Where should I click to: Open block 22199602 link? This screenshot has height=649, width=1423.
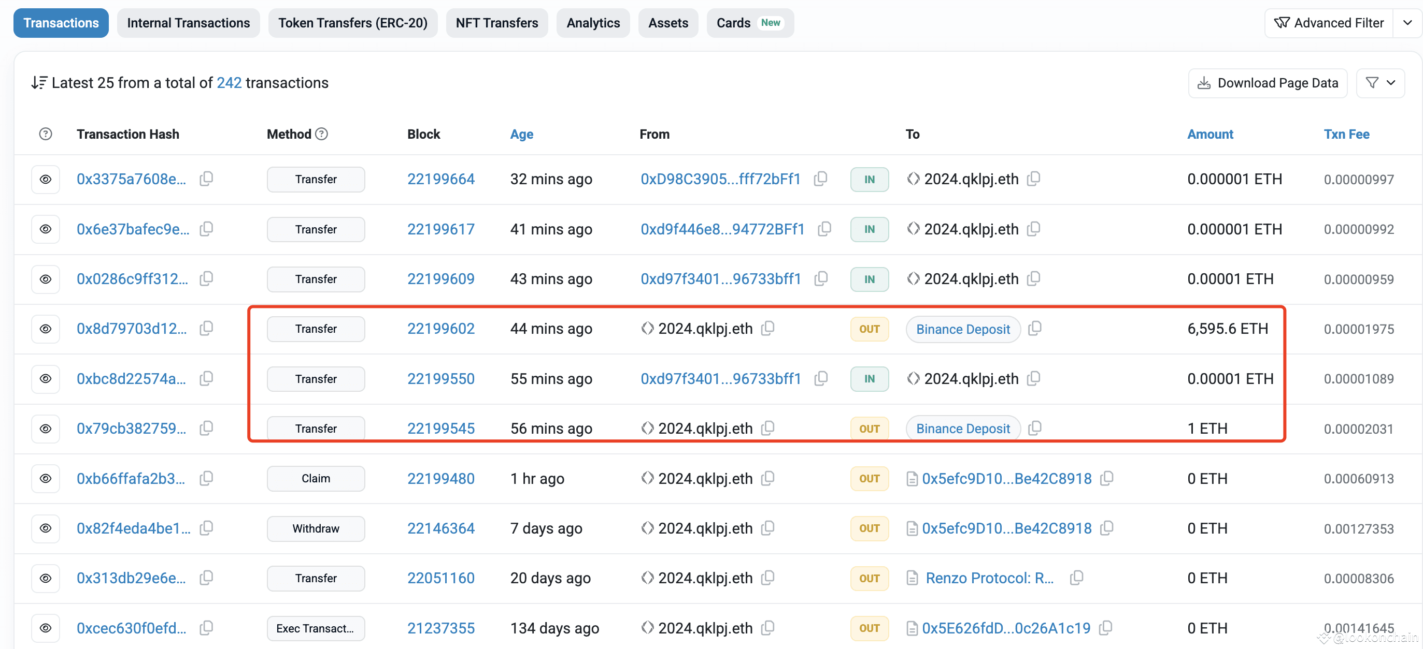440,329
